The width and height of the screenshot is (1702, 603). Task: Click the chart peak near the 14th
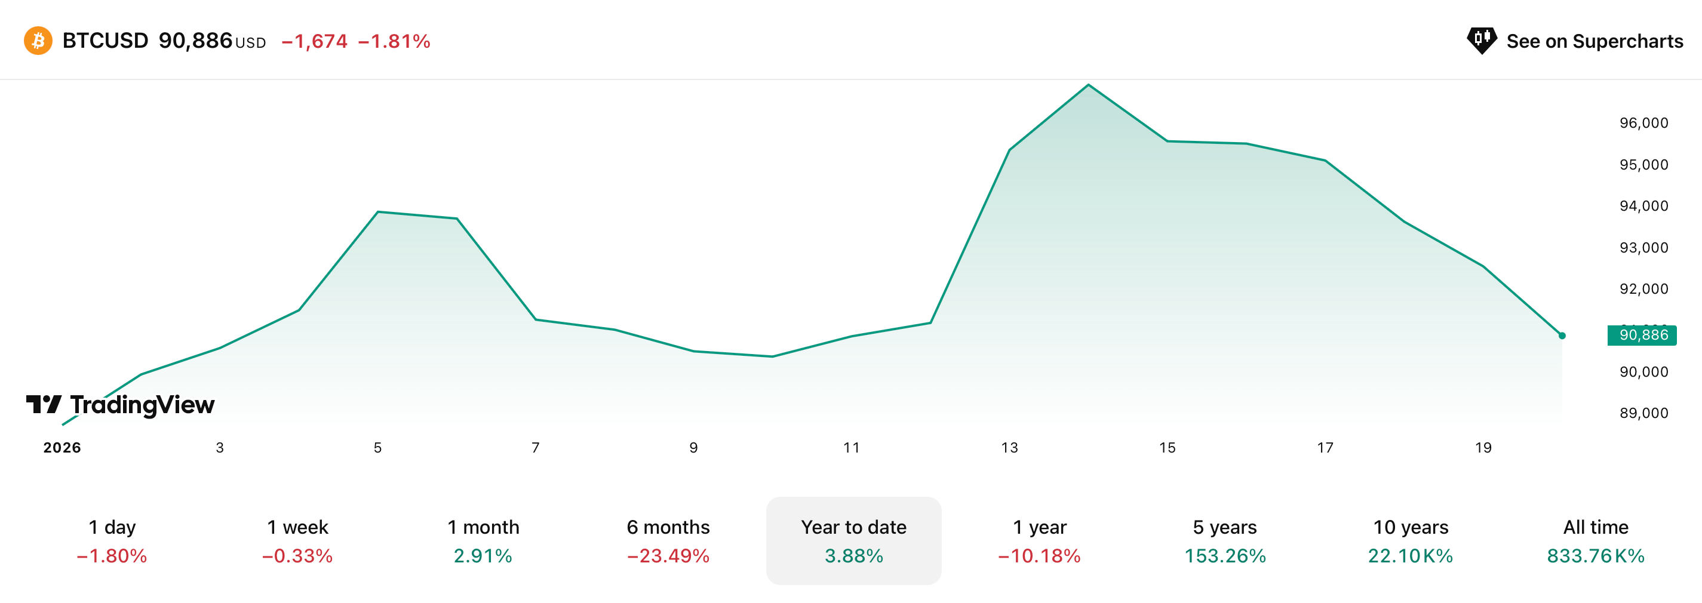(x=1088, y=85)
